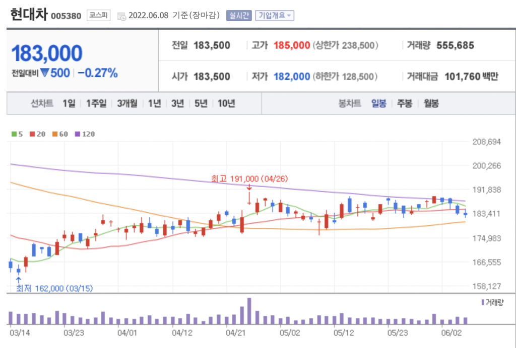This screenshot has height=348, width=516.
Task: Click the purple volume legend icon
Action: tap(483, 302)
